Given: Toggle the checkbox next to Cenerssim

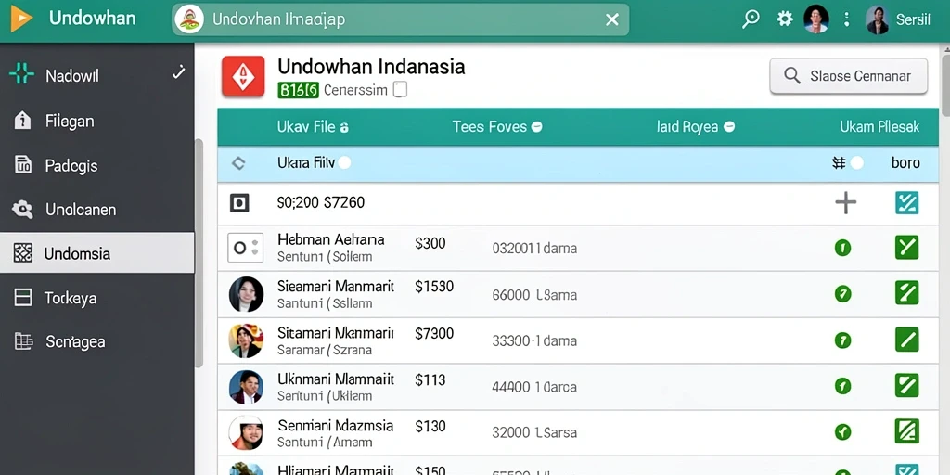Looking at the screenshot, I should 400,90.
